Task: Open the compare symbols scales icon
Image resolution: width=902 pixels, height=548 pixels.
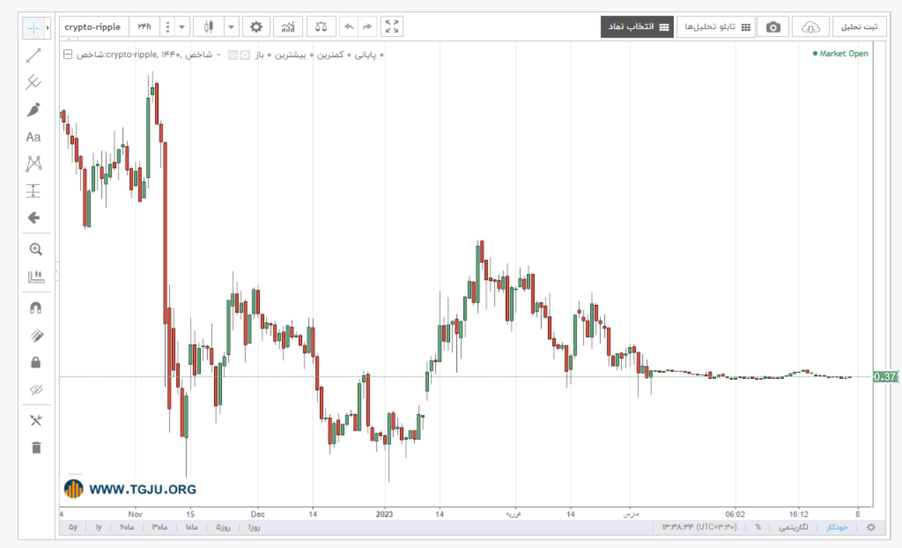Action: 321,26
